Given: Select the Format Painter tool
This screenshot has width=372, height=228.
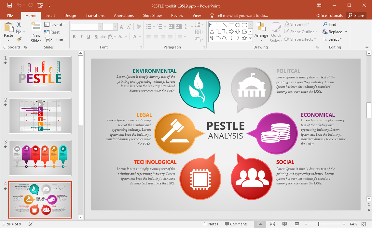Looking at the screenshot, I should (x=19, y=39).
